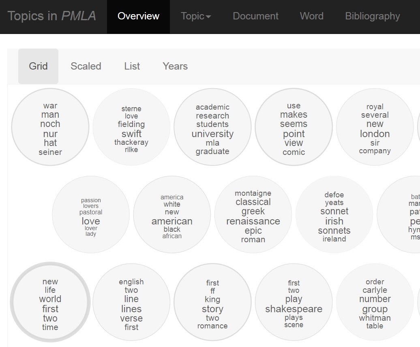Switch to the Scaled view tab
The height and width of the screenshot is (347, 420).
click(86, 66)
